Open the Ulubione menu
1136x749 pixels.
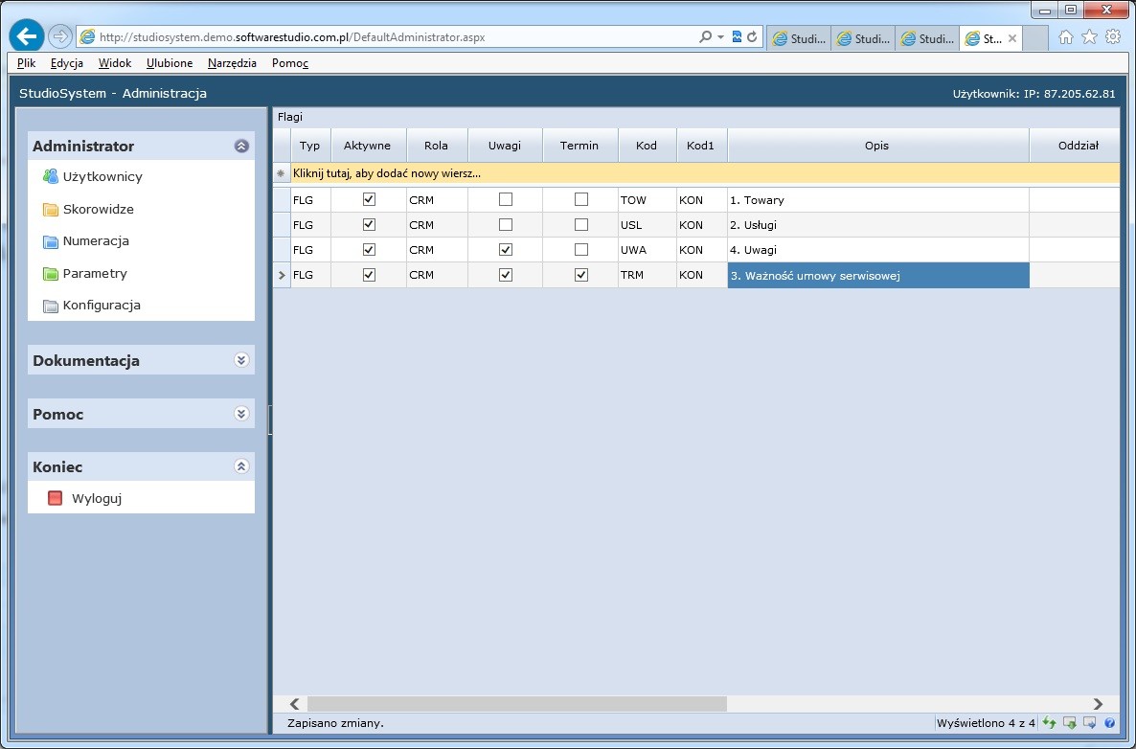coord(170,63)
